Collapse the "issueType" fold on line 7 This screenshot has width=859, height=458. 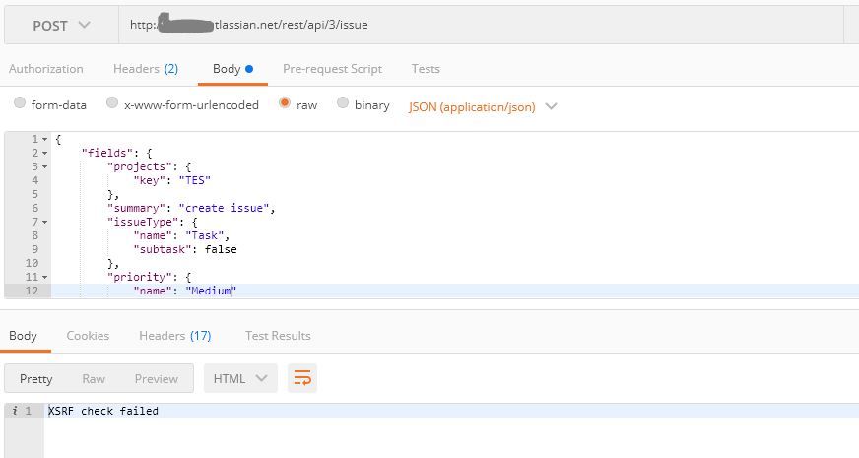(45, 223)
